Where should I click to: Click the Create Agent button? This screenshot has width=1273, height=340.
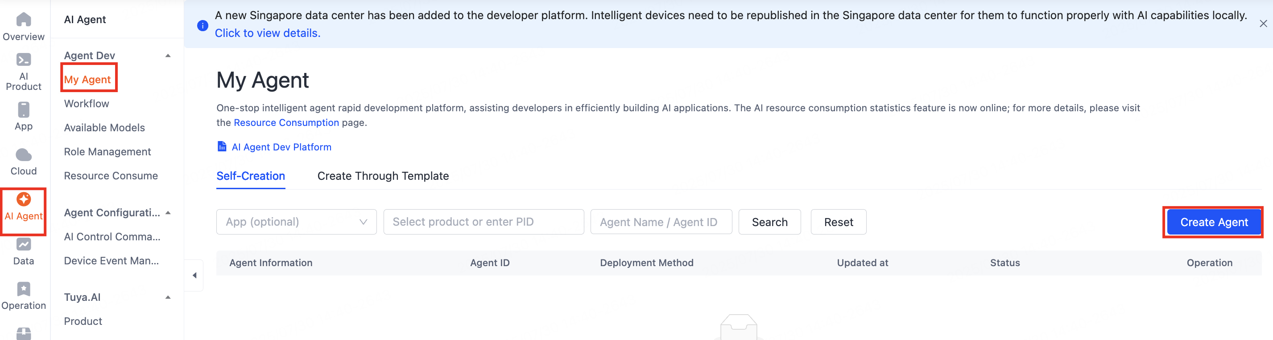pos(1213,223)
